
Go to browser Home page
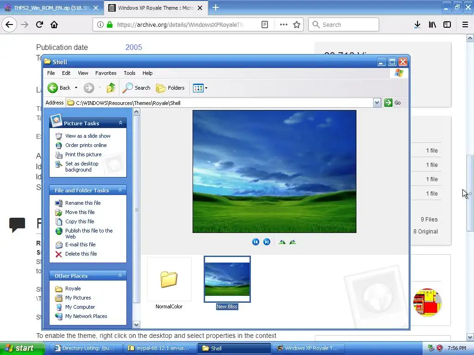click(54, 25)
